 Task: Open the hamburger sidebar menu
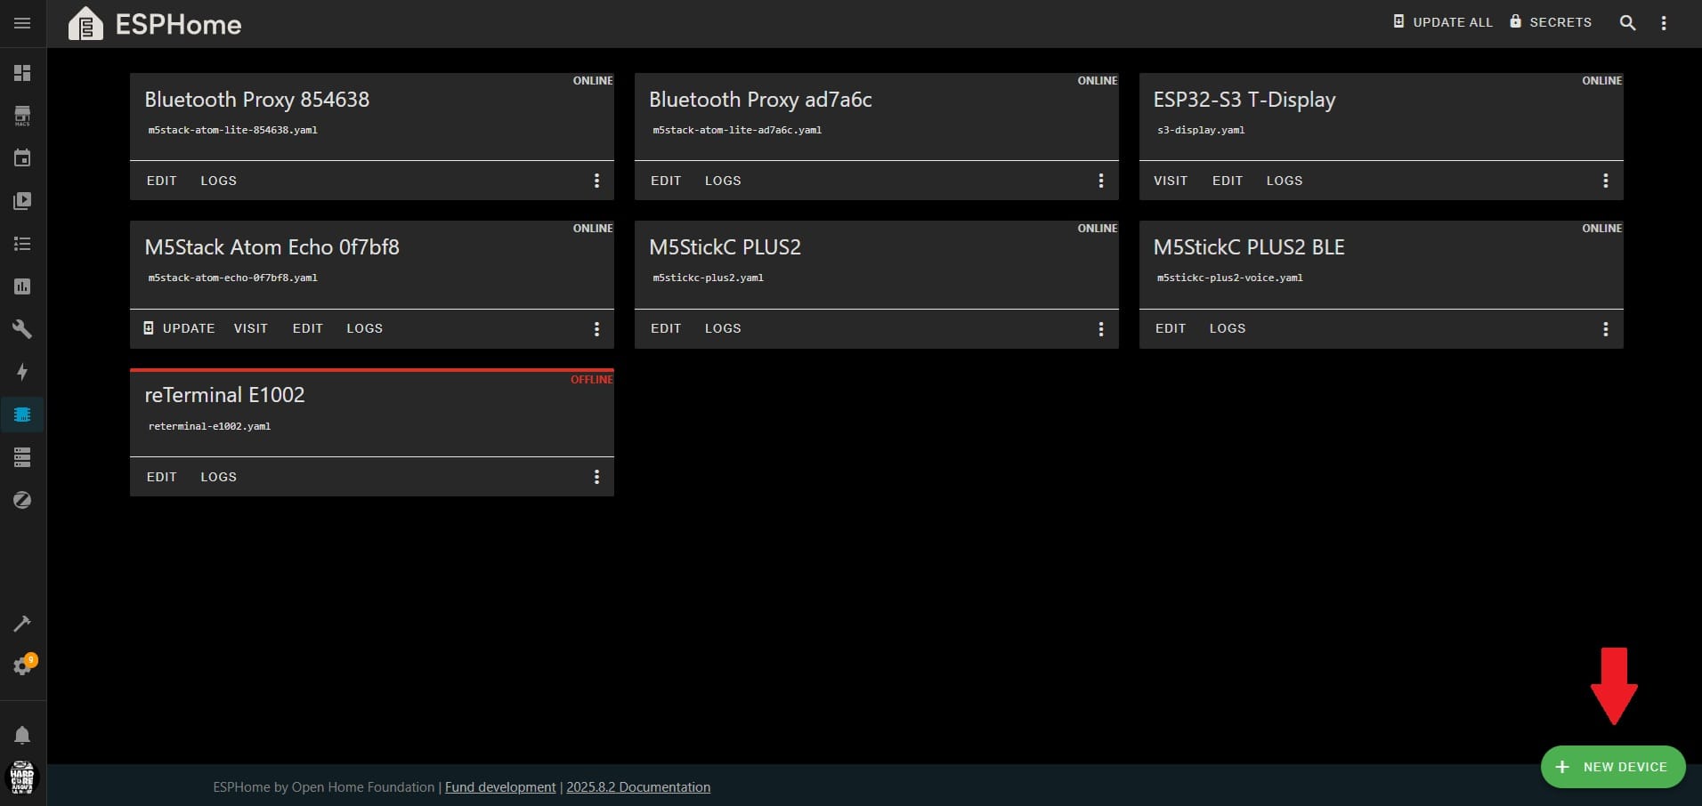click(22, 23)
